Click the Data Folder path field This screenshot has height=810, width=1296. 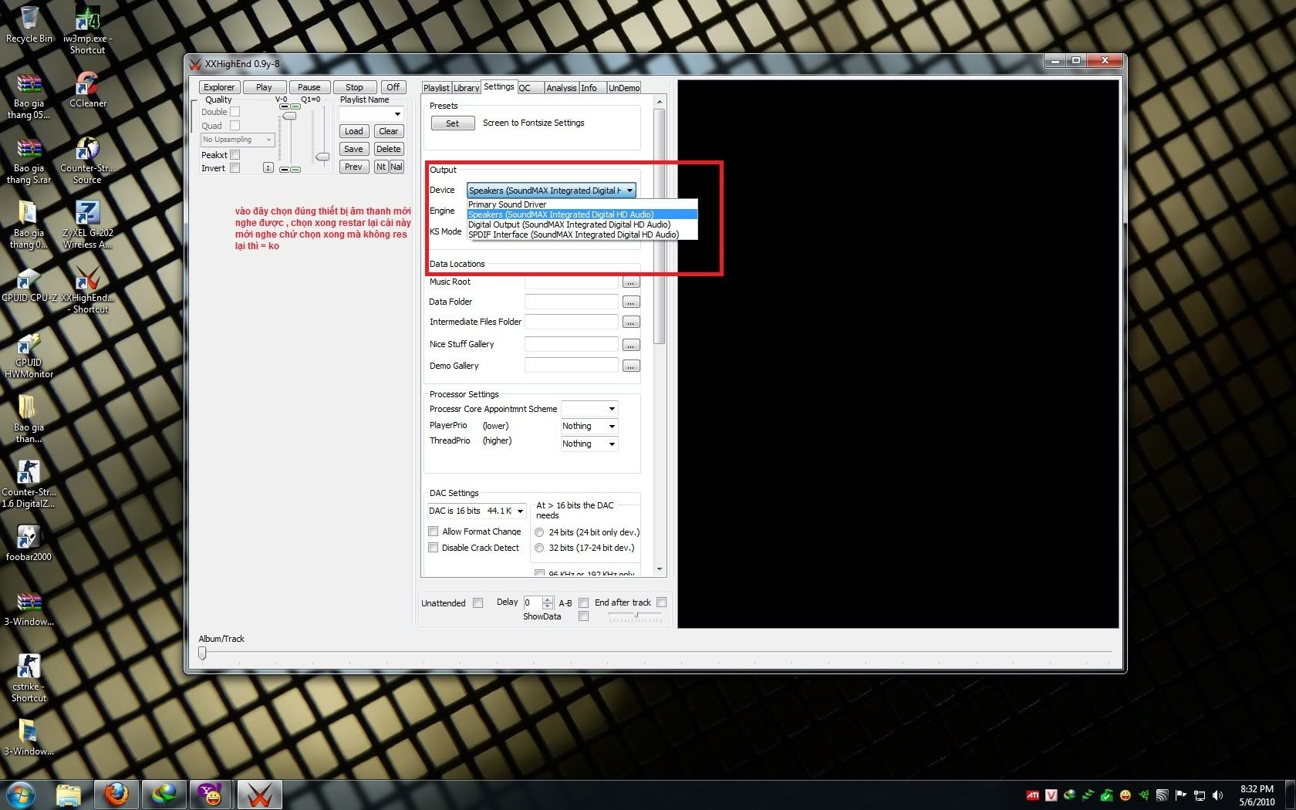[572, 302]
